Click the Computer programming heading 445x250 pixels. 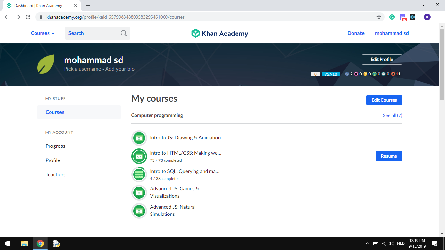[157, 115]
